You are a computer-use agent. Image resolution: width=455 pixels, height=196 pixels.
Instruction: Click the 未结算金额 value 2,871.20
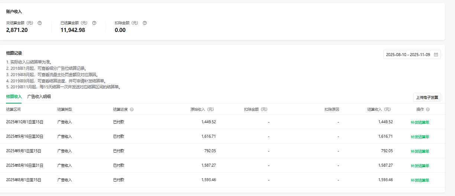pos(17,30)
